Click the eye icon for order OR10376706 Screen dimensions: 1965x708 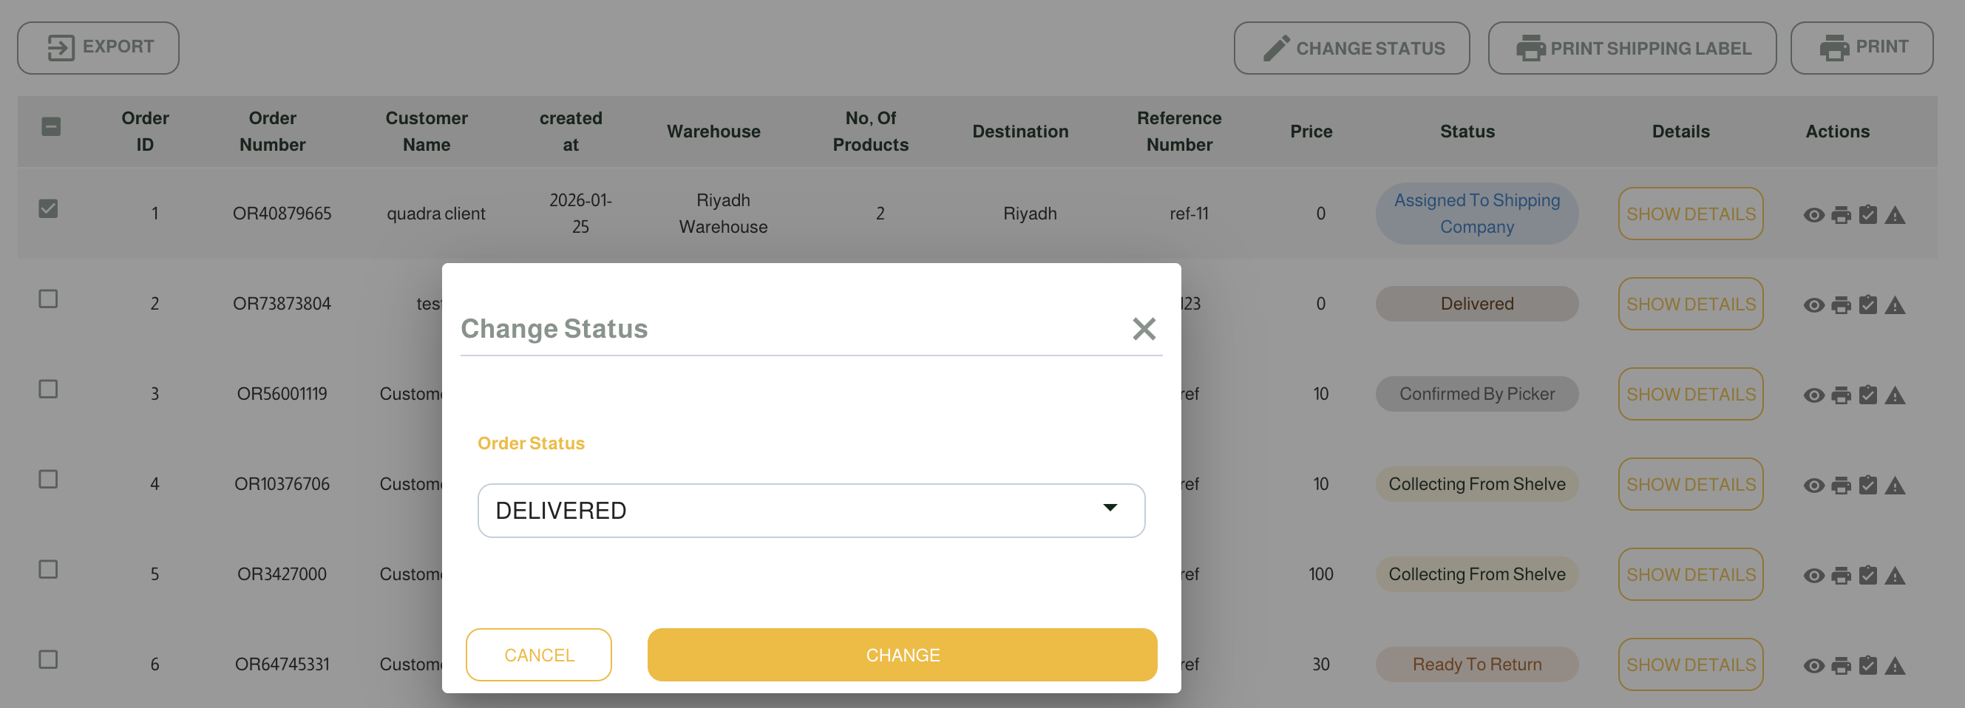click(x=1814, y=486)
